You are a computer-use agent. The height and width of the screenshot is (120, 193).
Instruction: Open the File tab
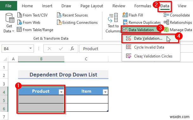coord(8,6)
